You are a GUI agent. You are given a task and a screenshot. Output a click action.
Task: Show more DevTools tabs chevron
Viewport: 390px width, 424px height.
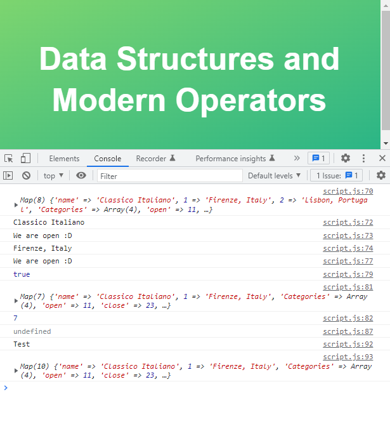[297, 158]
